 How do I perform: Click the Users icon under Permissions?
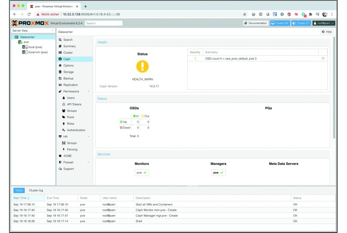[64, 98]
